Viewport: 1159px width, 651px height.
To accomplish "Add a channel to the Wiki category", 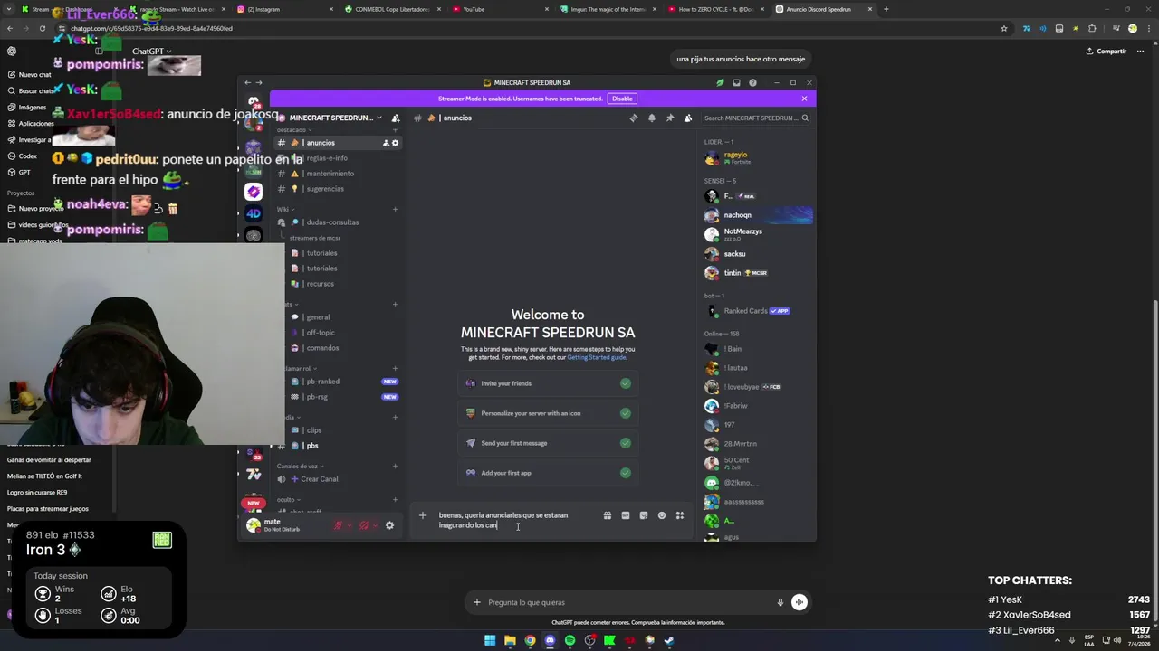I will tap(395, 209).
